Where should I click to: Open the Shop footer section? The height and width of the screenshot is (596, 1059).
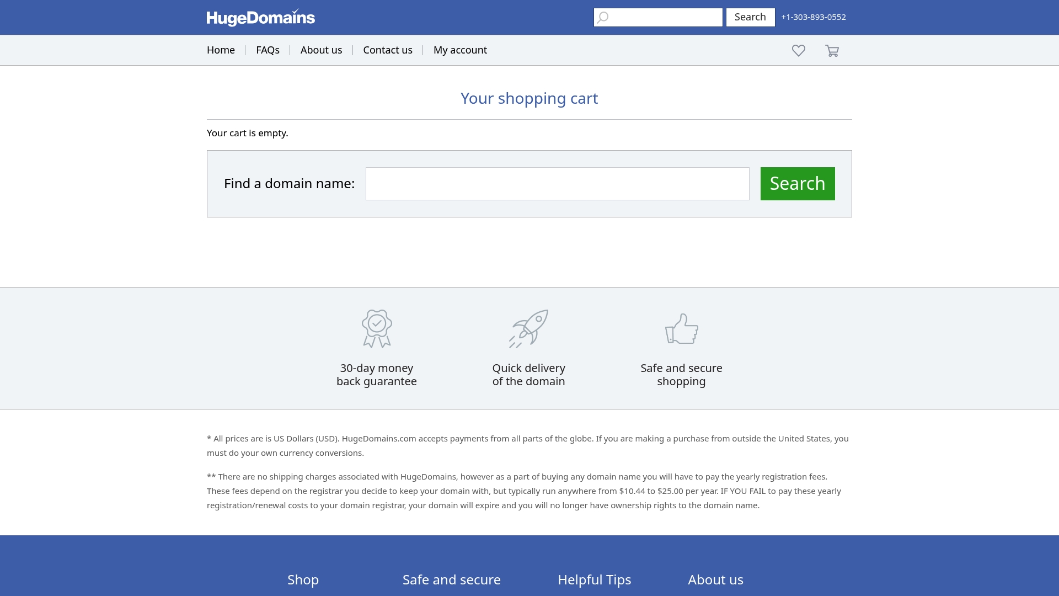[303, 579]
